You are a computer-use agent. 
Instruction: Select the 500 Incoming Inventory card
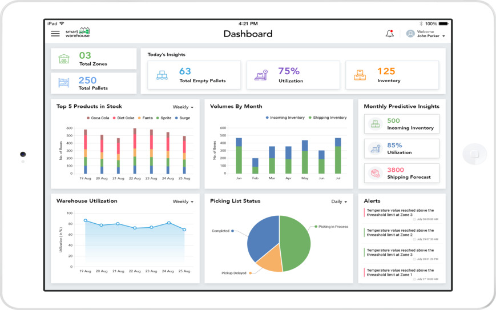pyautogui.click(x=402, y=124)
